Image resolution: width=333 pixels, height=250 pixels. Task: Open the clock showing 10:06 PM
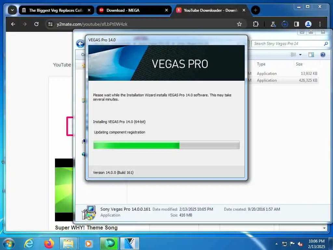[x=316, y=244]
